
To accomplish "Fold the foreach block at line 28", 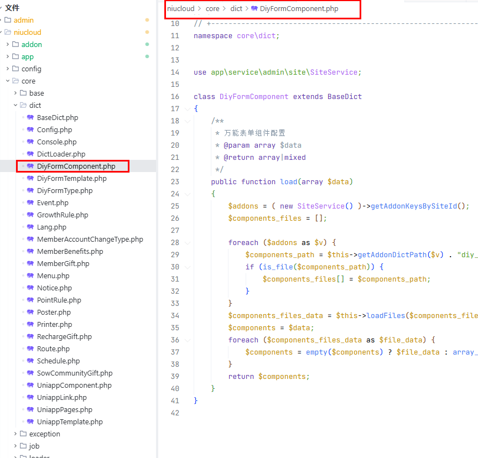I will [189, 242].
